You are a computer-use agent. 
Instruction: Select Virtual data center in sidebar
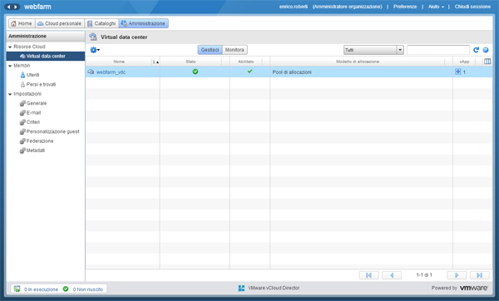[x=46, y=56]
